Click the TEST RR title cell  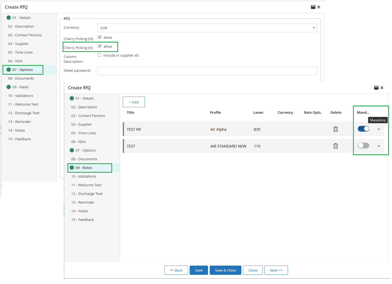click(134, 129)
